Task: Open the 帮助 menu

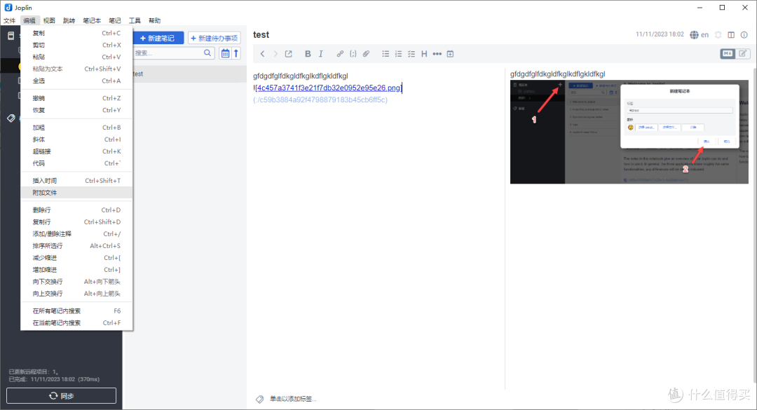Action: 154,21
